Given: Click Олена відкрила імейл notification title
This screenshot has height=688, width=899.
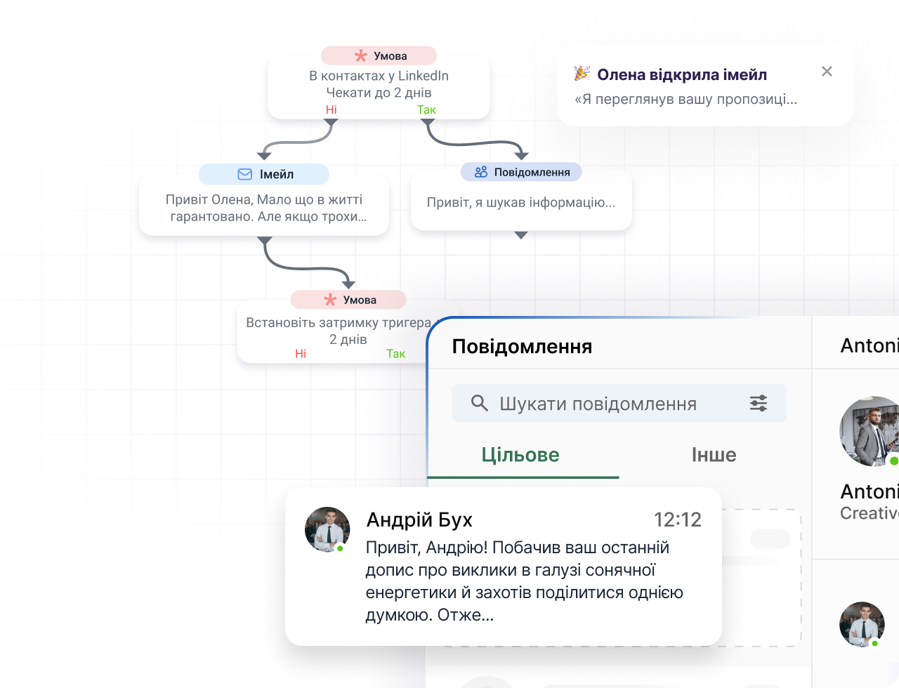Looking at the screenshot, I should 682,74.
